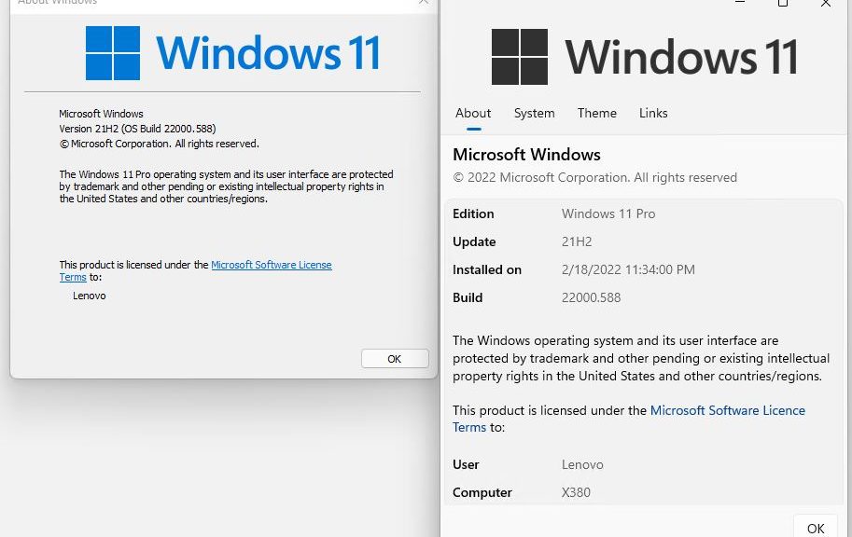Click "Lenovo" licensee name in About Windows dialog
852x537 pixels.
pyautogui.click(x=89, y=296)
